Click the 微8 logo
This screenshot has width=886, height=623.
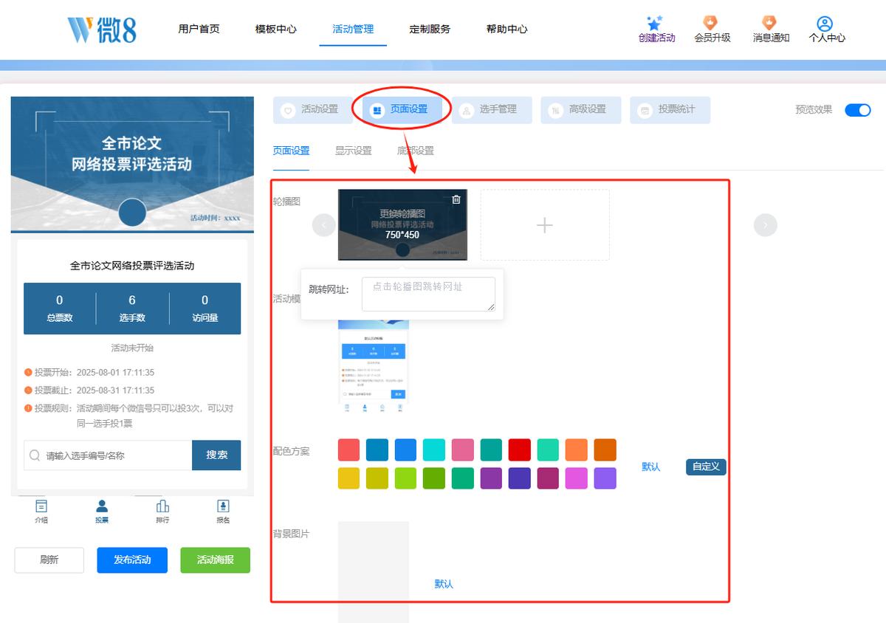pos(102,30)
